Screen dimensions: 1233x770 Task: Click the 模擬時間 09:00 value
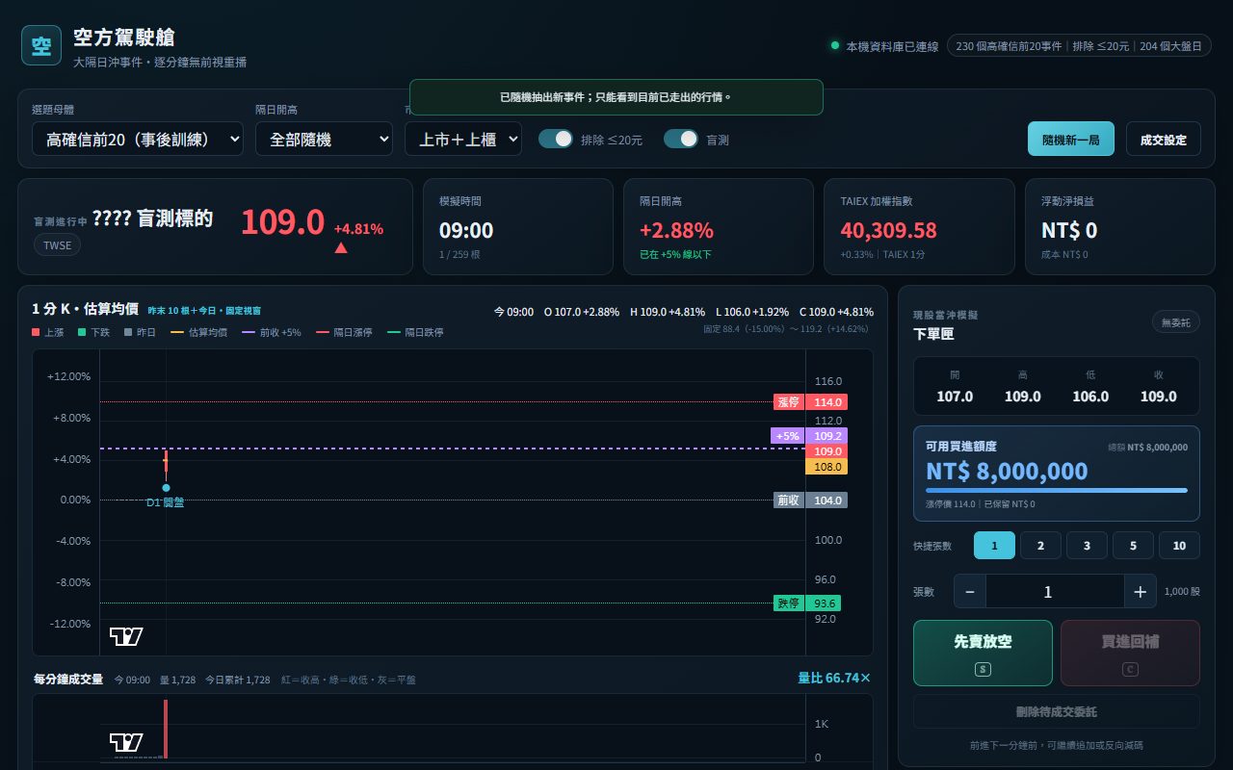pyautogui.click(x=466, y=230)
